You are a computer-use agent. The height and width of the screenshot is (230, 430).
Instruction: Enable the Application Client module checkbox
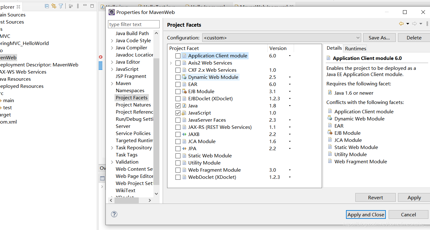(178, 56)
